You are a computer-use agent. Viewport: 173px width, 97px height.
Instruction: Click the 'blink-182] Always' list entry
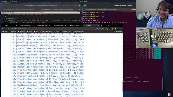click(x=48, y=73)
